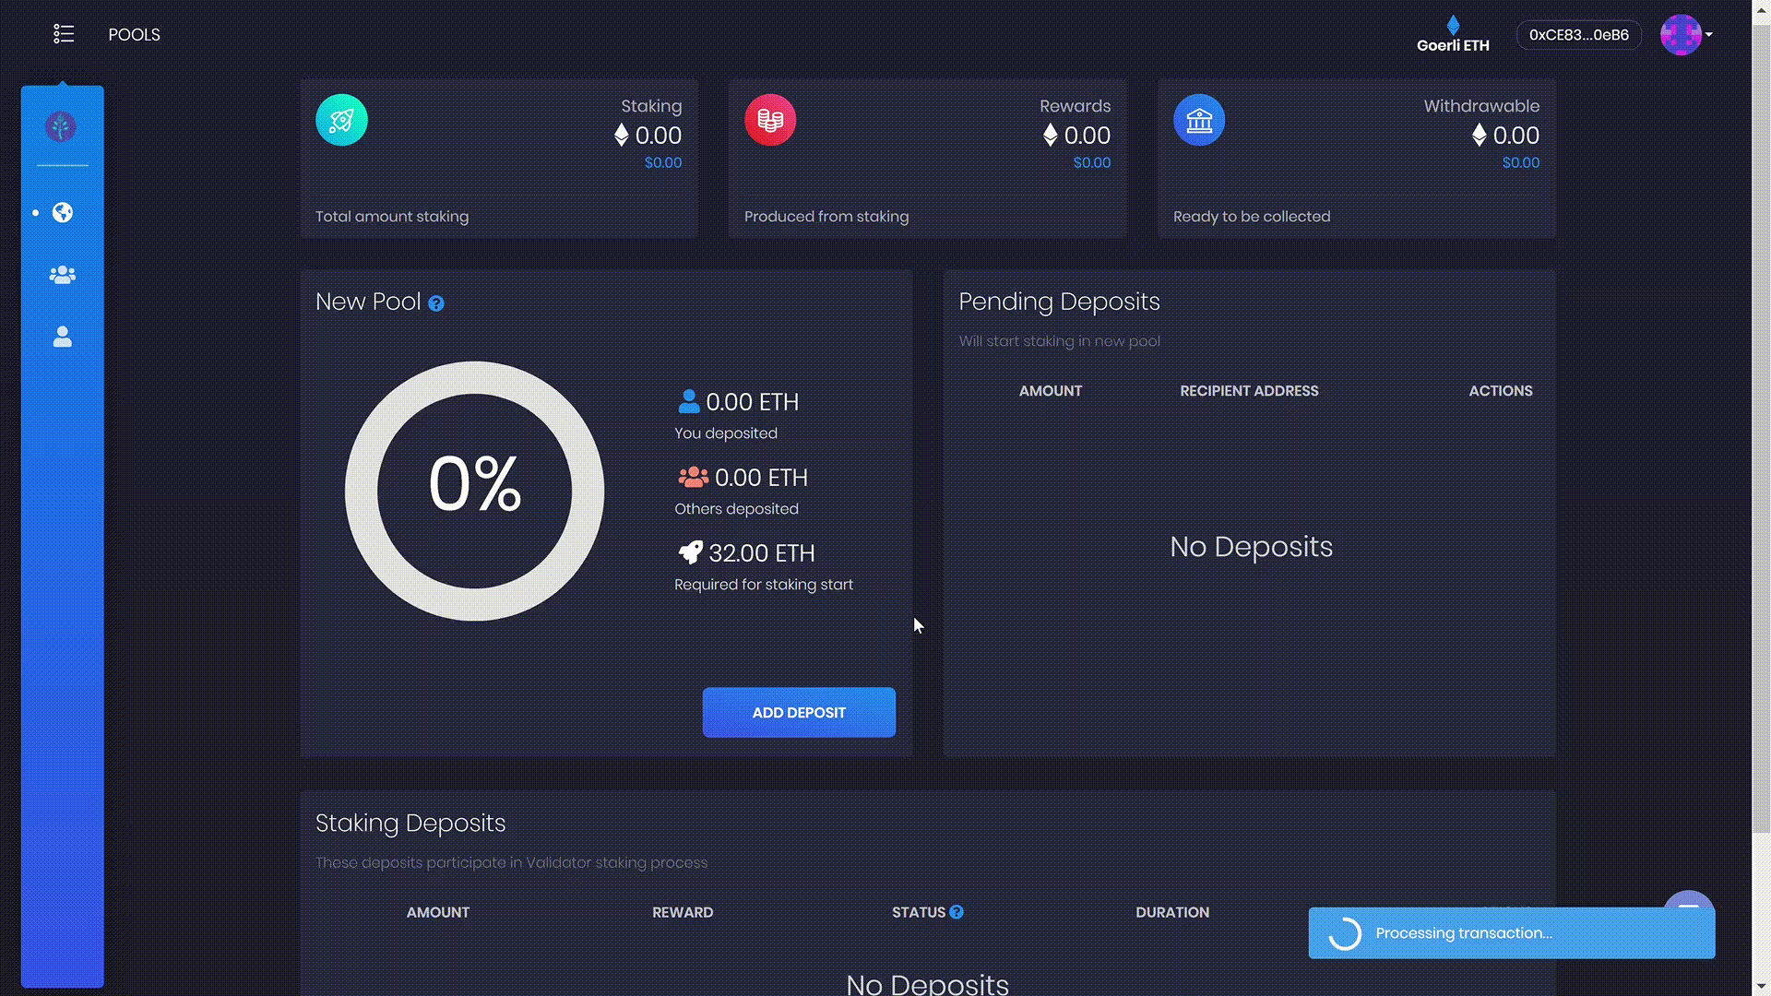Click the AMOUNT column header in Staking Deposits
This screenshot has width=1771, height=996.
pyautogui.click(x=438, y=912)
